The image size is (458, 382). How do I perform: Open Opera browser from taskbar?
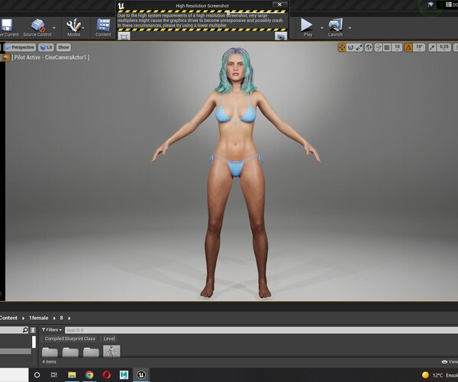(x=107, y=374)
